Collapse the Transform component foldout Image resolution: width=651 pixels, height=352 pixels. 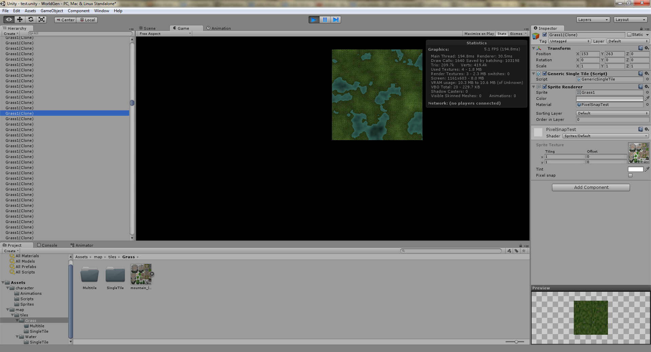533,48
